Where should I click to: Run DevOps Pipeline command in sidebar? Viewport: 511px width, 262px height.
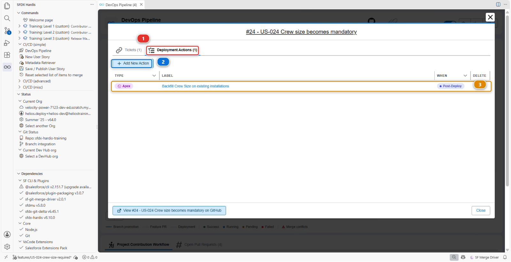tap(38, 51)
